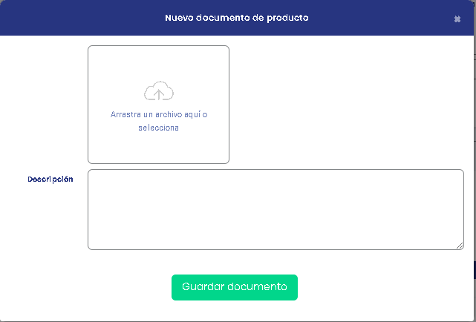476x322 pixels.
Task: Click empty area right of Guardar documento
Action: 379,287
